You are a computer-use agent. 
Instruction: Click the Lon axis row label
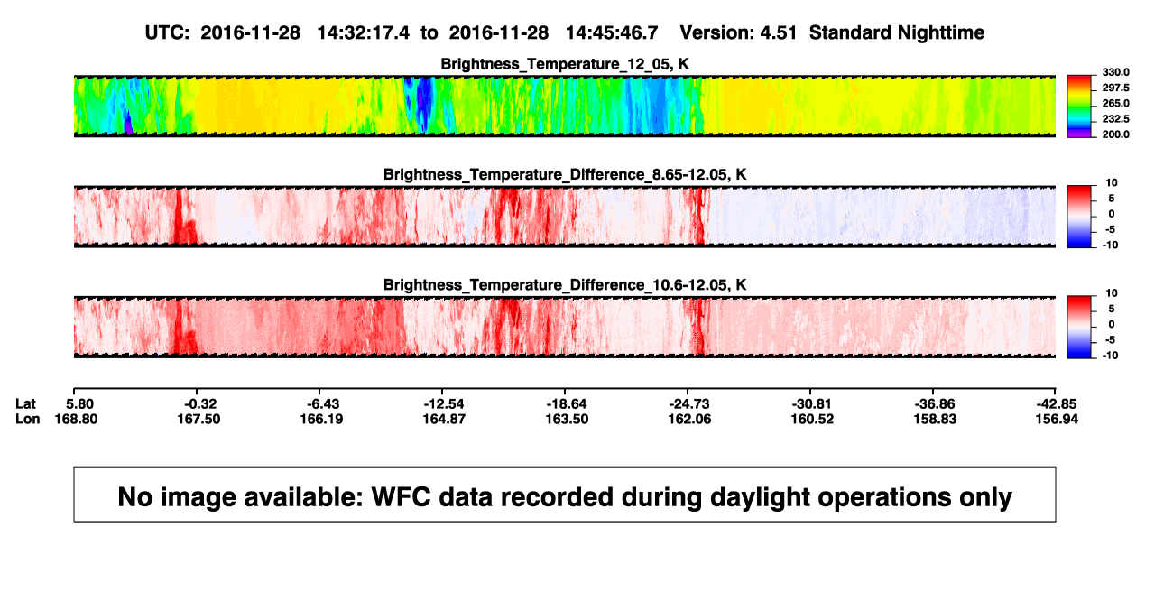(27, 419)
